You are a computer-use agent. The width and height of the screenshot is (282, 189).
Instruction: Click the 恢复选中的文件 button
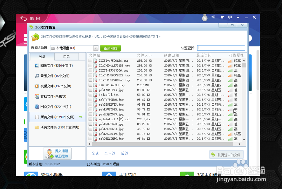coord(226,155)
